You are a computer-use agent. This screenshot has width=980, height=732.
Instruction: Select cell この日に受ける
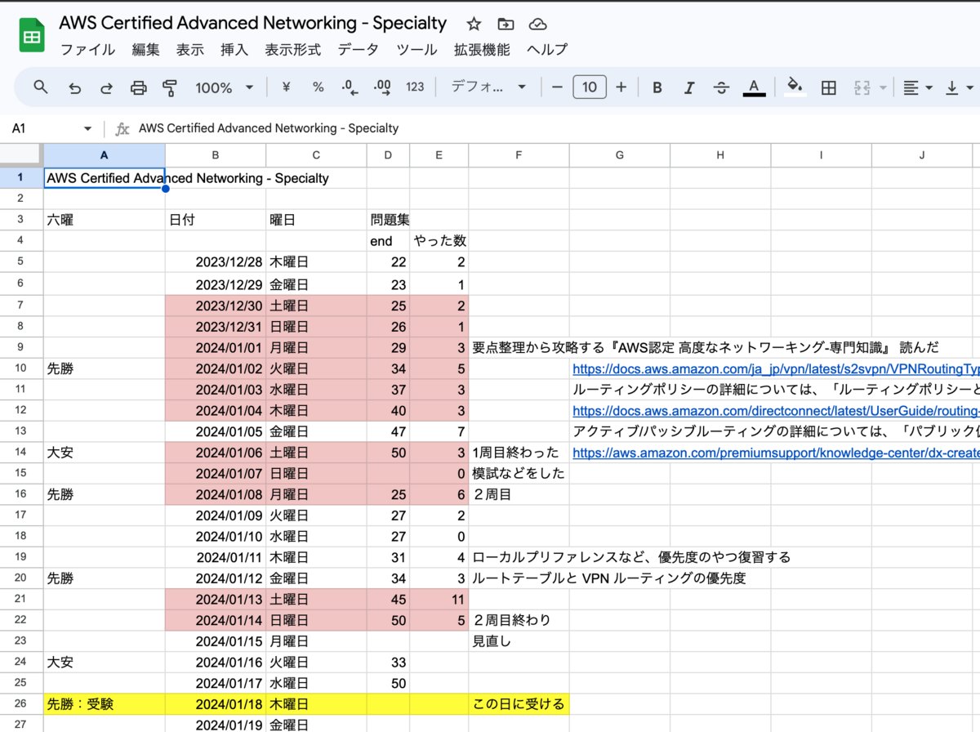[x=519, y=703]
